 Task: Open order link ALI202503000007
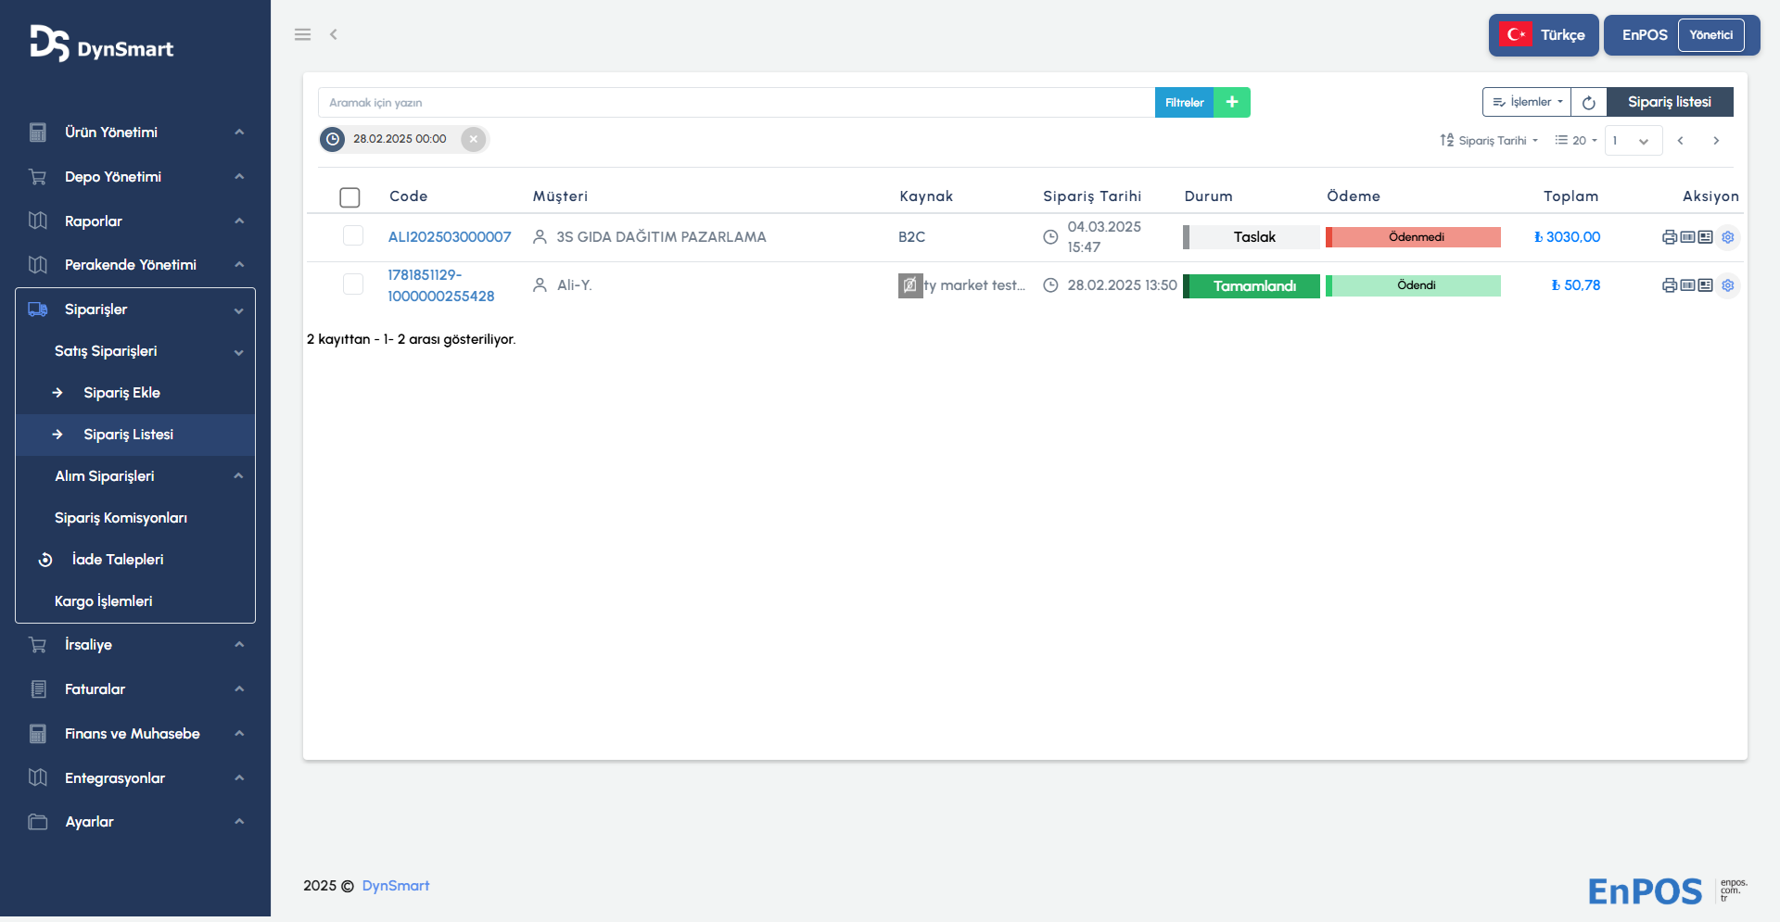coord(450,237)
